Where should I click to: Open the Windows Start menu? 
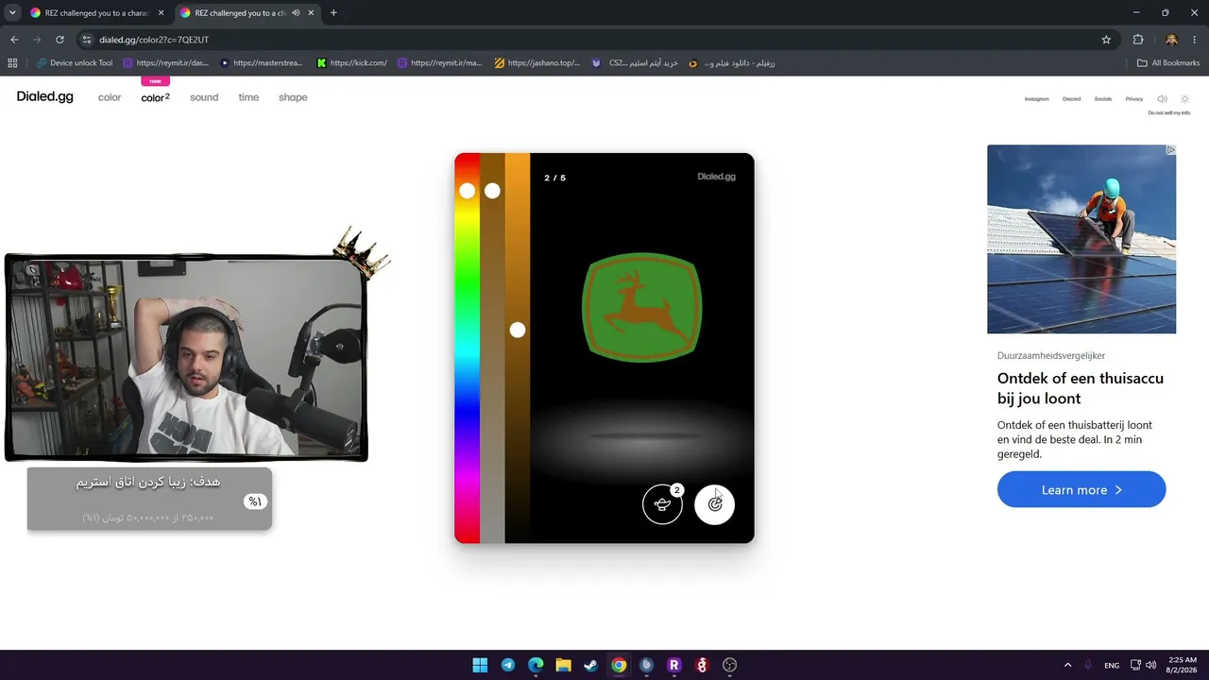click(x=480, y=665)
